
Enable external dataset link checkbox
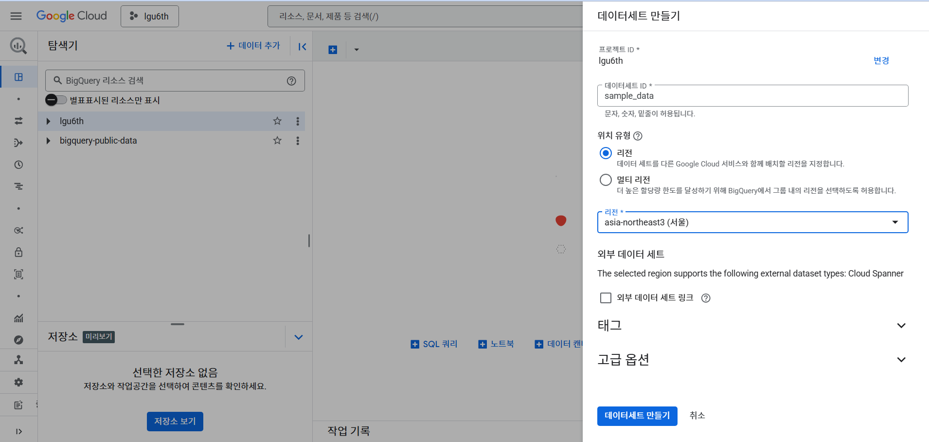(606, 298)
